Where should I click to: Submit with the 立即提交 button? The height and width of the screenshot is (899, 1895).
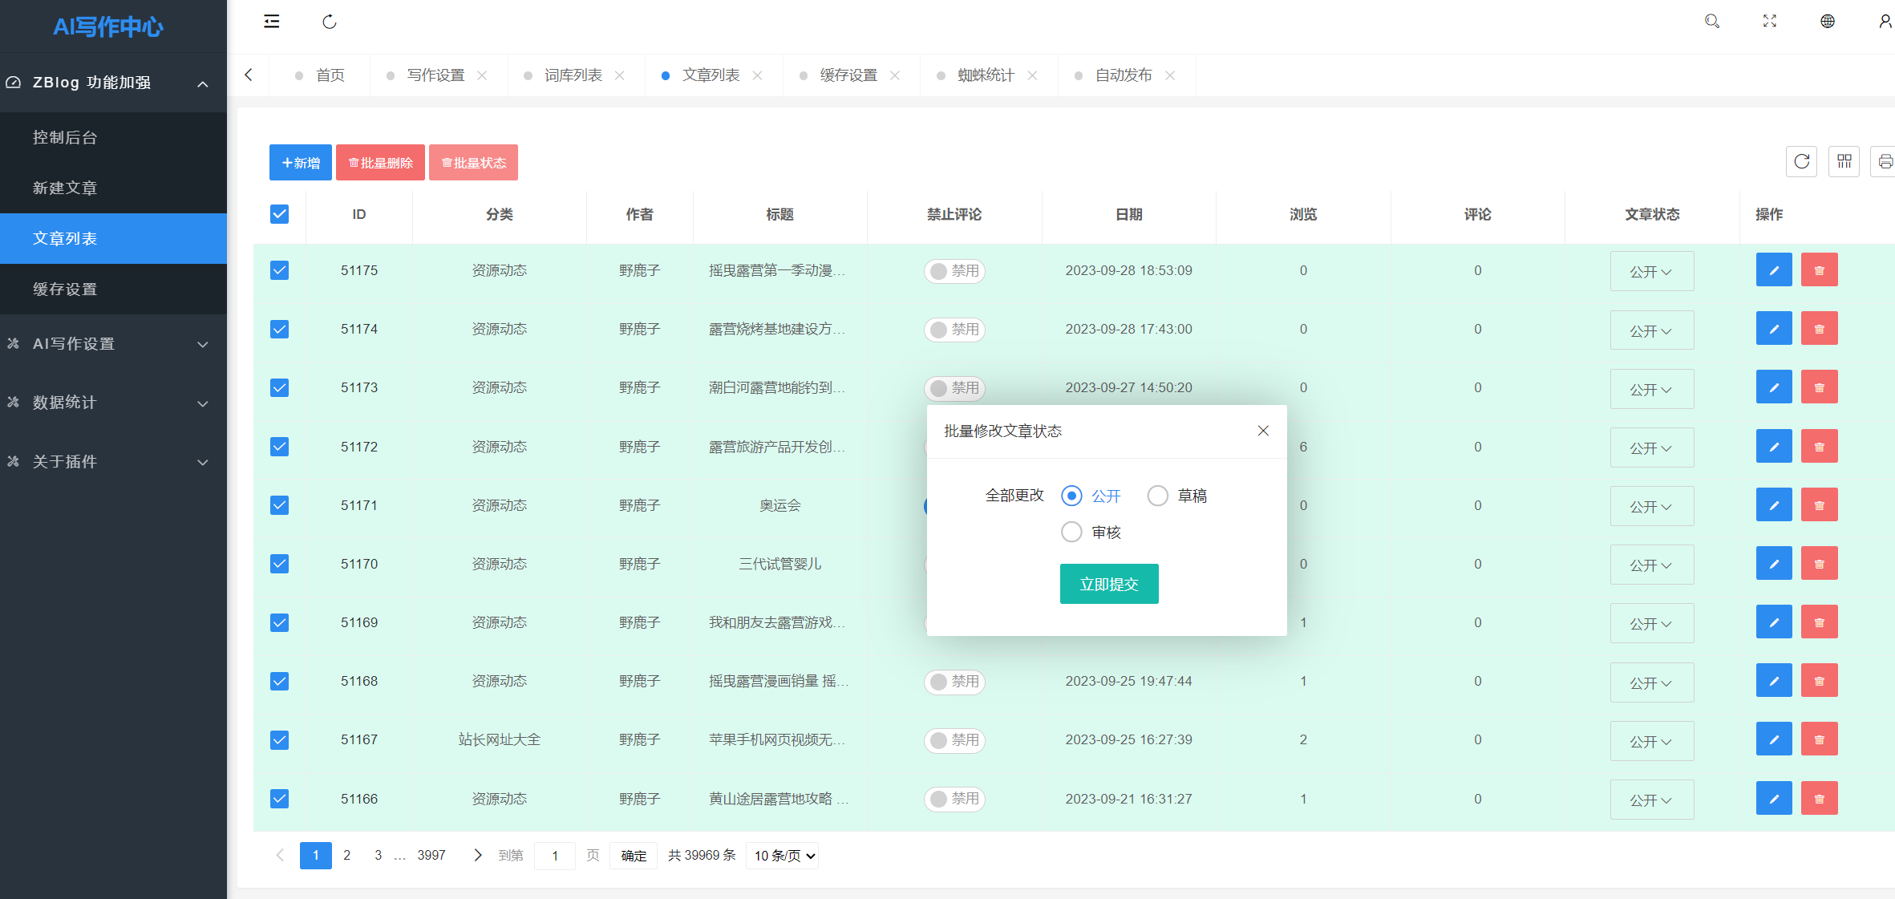(1109, 584)
